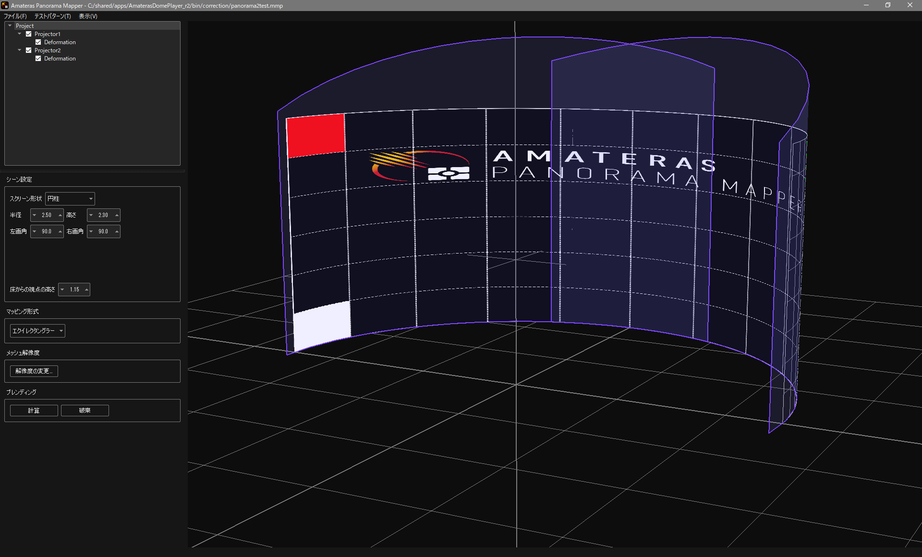The width and height of the screenshot is (922, 557).
Task: Increase the 高さ value with up arrow
Action: [117, 215]
